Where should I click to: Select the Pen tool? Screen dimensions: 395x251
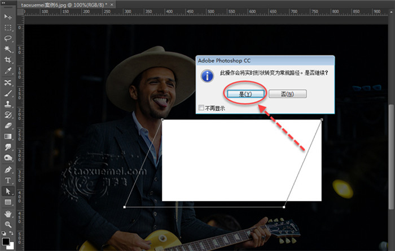pos(8,169)
